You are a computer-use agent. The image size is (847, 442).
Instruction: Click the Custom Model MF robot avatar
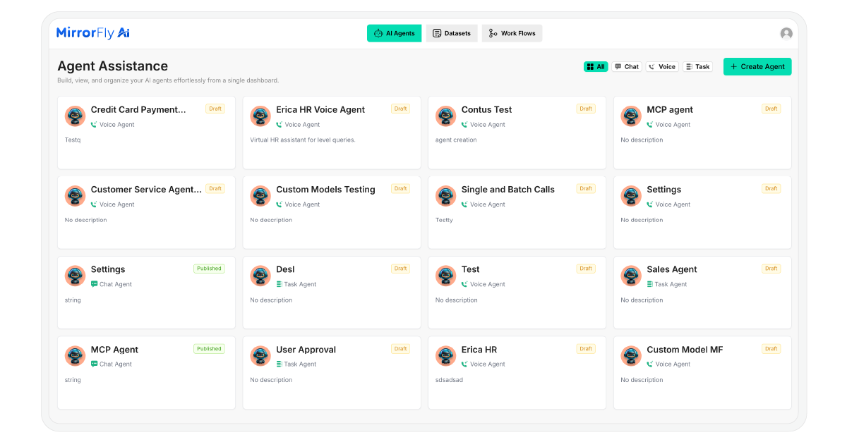click(x=631, y=356)
